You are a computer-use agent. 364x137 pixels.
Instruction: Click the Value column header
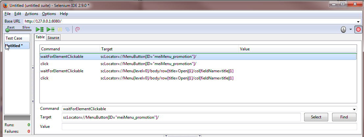[298, 49]
